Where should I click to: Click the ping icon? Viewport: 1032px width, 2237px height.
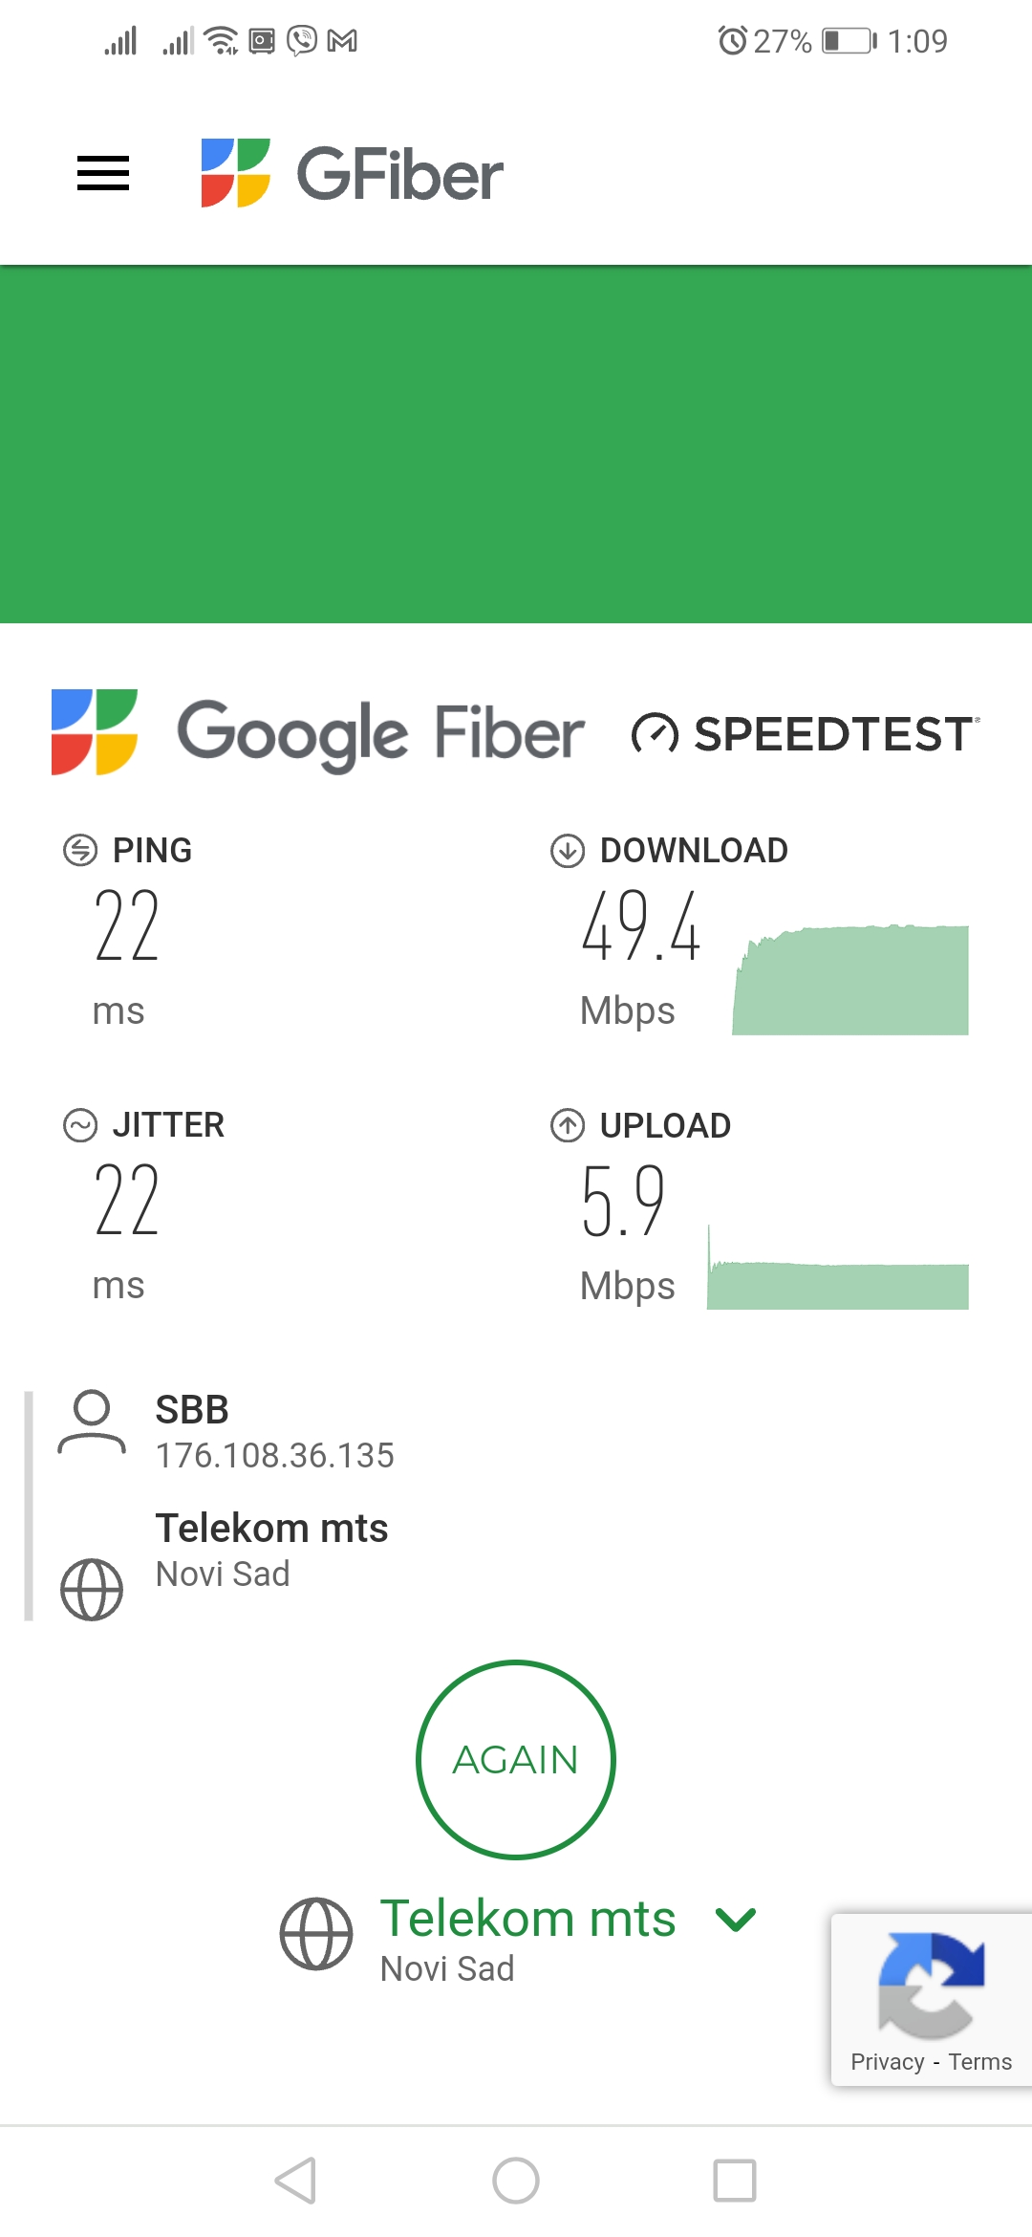[80, 850]
